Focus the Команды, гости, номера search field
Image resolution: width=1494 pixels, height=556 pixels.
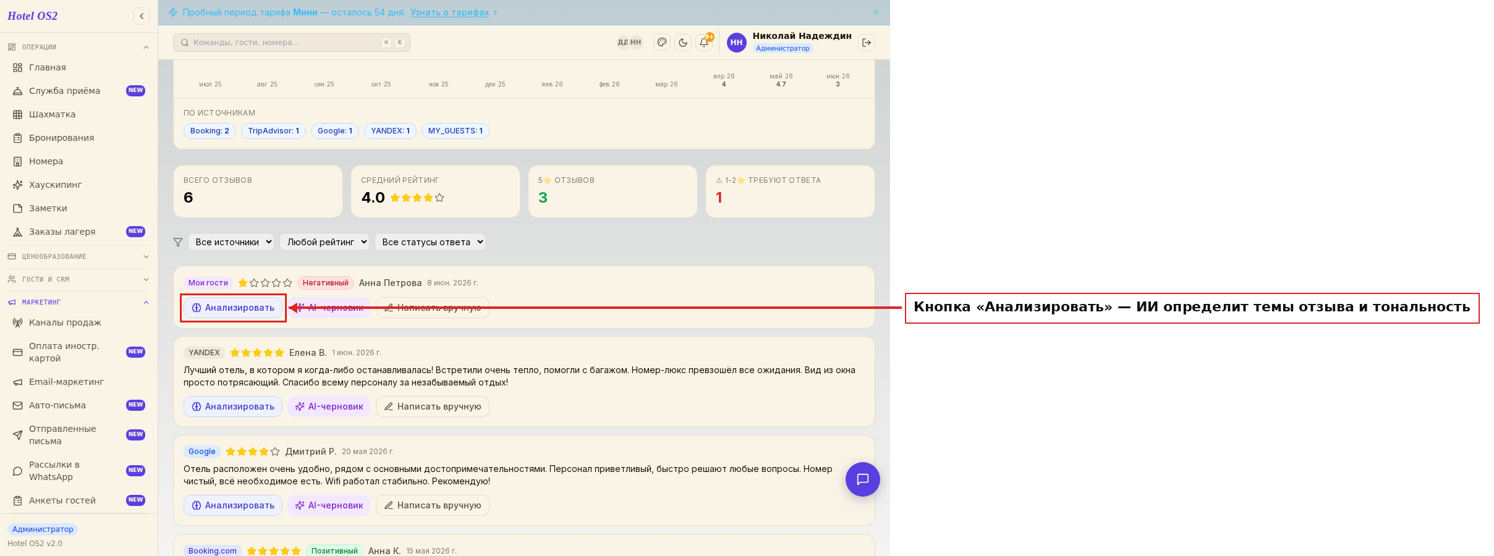click(292, 43)
